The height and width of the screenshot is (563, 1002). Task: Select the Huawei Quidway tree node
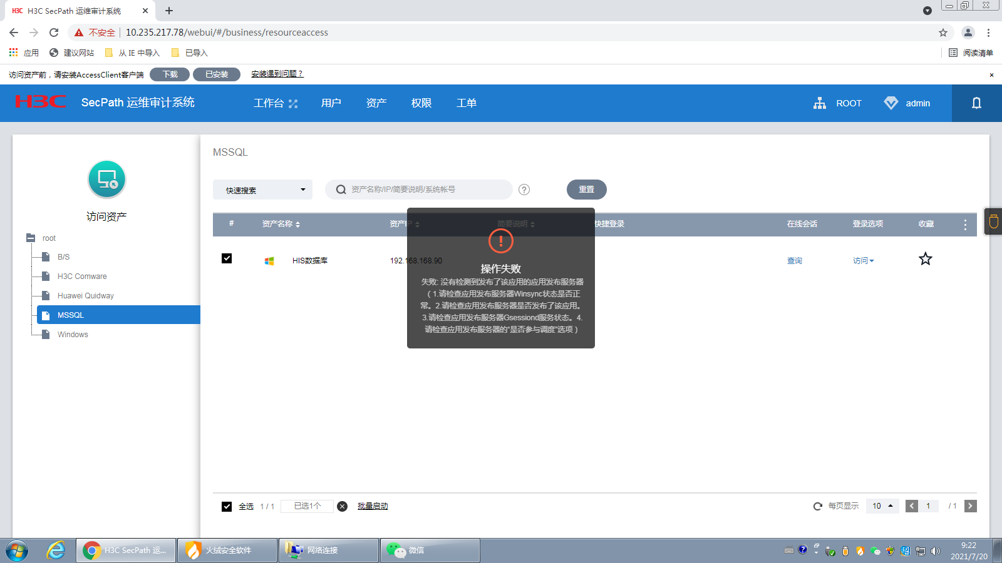pyautogui.click(x=86, y=296)
